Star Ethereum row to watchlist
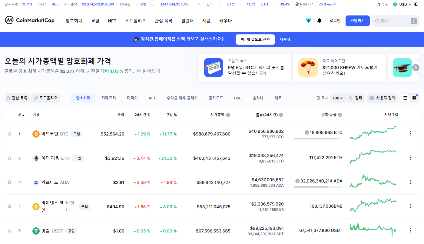The height and width of the screenshot is (244, 424). [x=9, y=158]
